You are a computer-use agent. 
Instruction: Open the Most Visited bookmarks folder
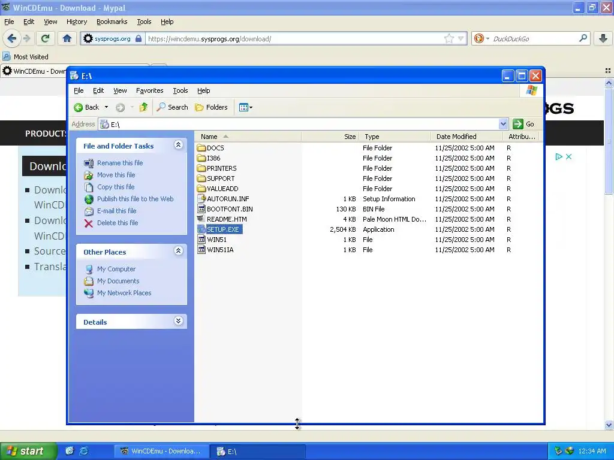tap(26, 57)
